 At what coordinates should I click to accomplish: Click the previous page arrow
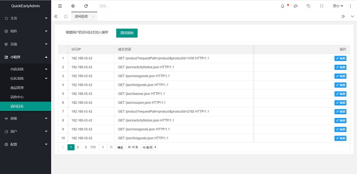coord(63,147)
